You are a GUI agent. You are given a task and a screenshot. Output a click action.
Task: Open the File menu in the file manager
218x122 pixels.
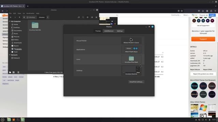[10, 14]
